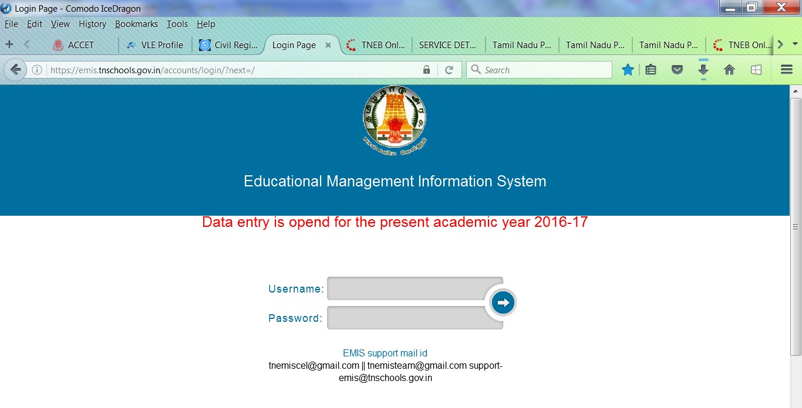Click the tnemiscel@gmail.com support email

click(311, 365)
